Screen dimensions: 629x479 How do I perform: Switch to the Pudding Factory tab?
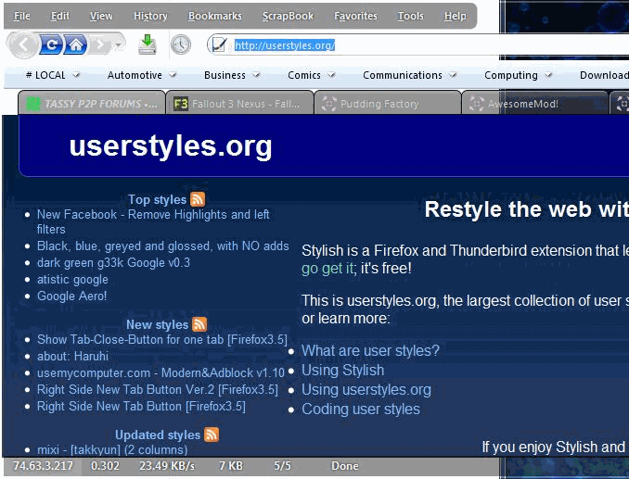tap(388, 104)
